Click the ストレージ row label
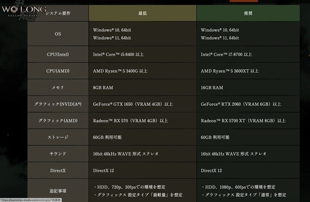Image resolution: width=310 pixels, height=202 pixels. [58, 137]
